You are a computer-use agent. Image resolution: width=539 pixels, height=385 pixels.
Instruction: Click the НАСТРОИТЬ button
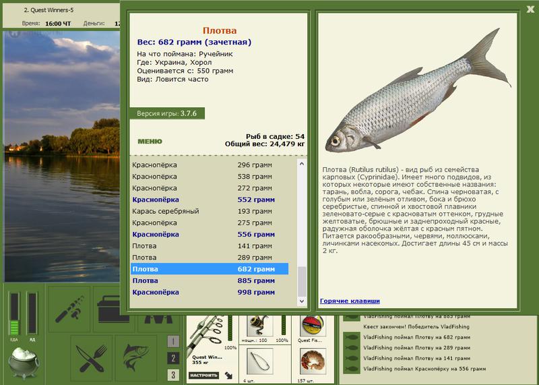(x=203, y=376)
